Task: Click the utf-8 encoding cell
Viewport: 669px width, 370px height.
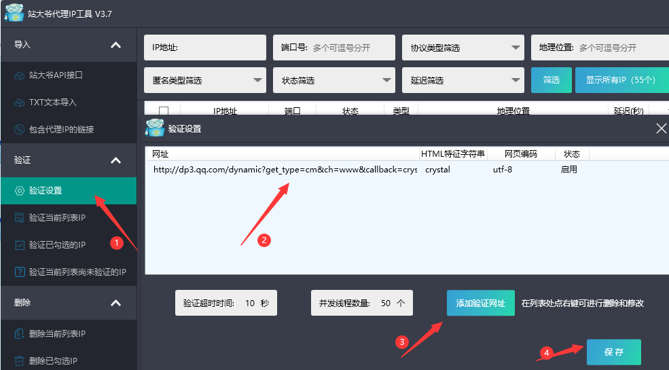Action: tap(503, 170)
